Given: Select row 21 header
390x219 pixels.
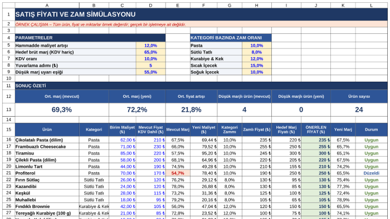Looking at the screenshot, I should click(x=9, y=173).
